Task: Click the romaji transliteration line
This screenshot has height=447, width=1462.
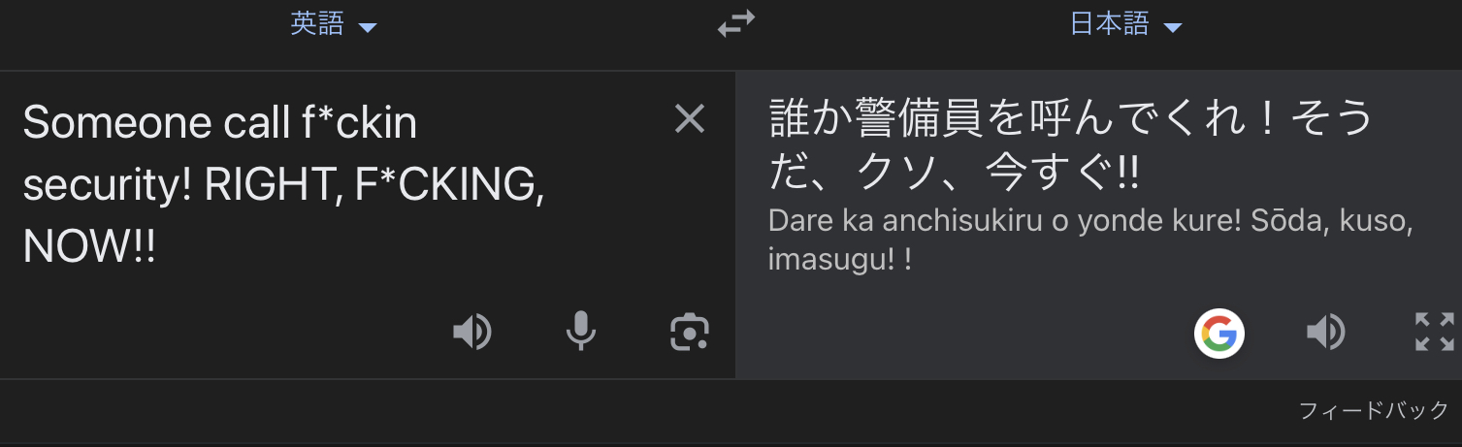Action: [x=1090, y=239]
